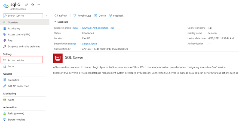Open Access control (IAM)

[19, 35]
